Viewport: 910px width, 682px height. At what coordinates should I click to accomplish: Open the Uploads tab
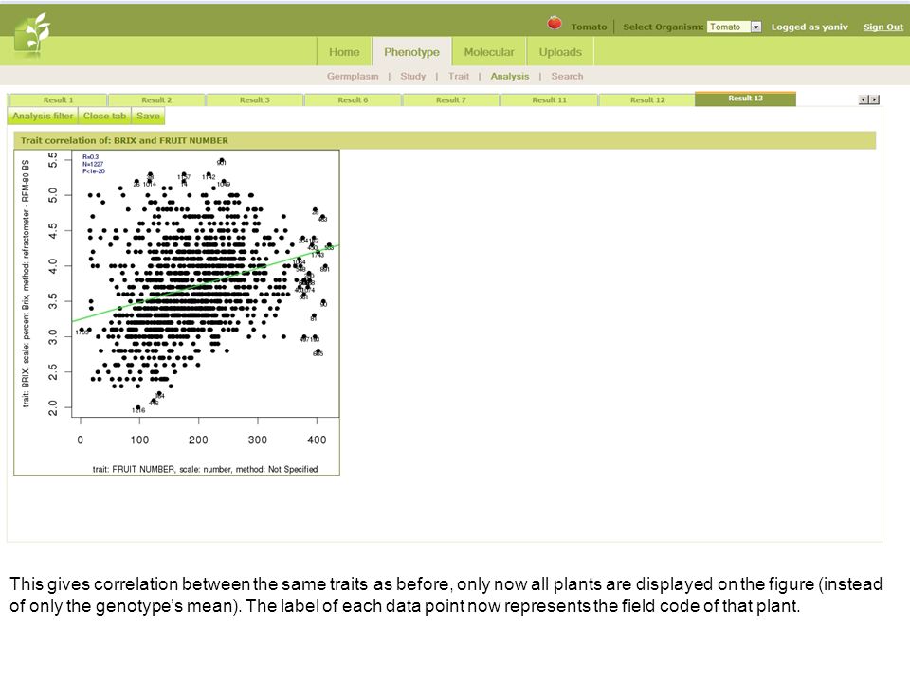click(x=560, y=52)
